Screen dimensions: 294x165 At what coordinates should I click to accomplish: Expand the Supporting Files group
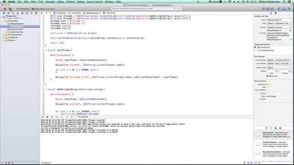(6, 32)
